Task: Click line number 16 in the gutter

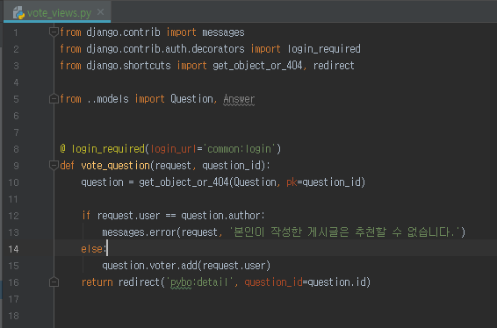Action: (13, 282)
